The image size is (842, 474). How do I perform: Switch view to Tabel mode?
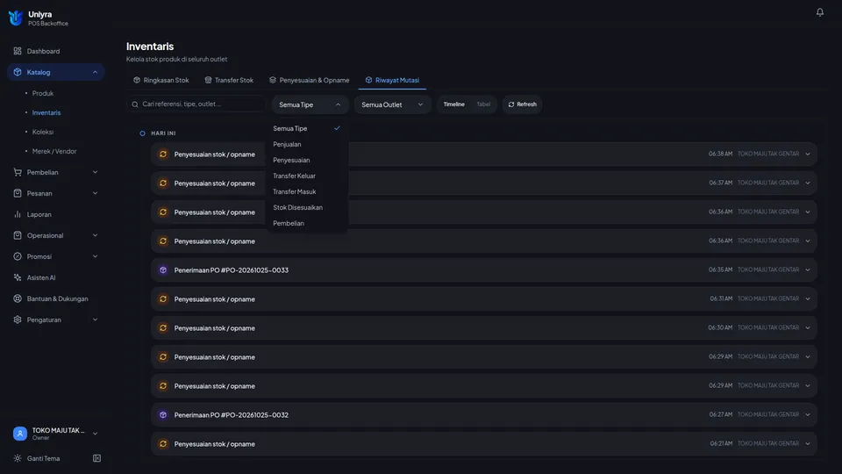[x=483, y=104]
